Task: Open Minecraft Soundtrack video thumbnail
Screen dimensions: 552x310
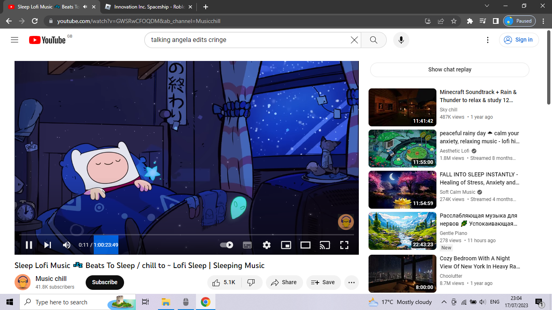Action: (x=402, y=107)
